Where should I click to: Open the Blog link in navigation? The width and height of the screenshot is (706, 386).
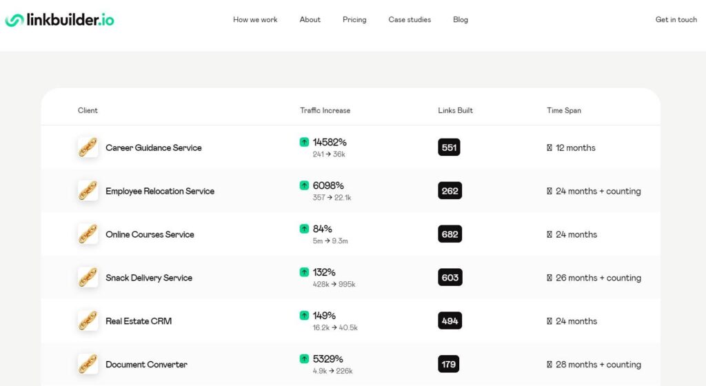click(461, 20)
